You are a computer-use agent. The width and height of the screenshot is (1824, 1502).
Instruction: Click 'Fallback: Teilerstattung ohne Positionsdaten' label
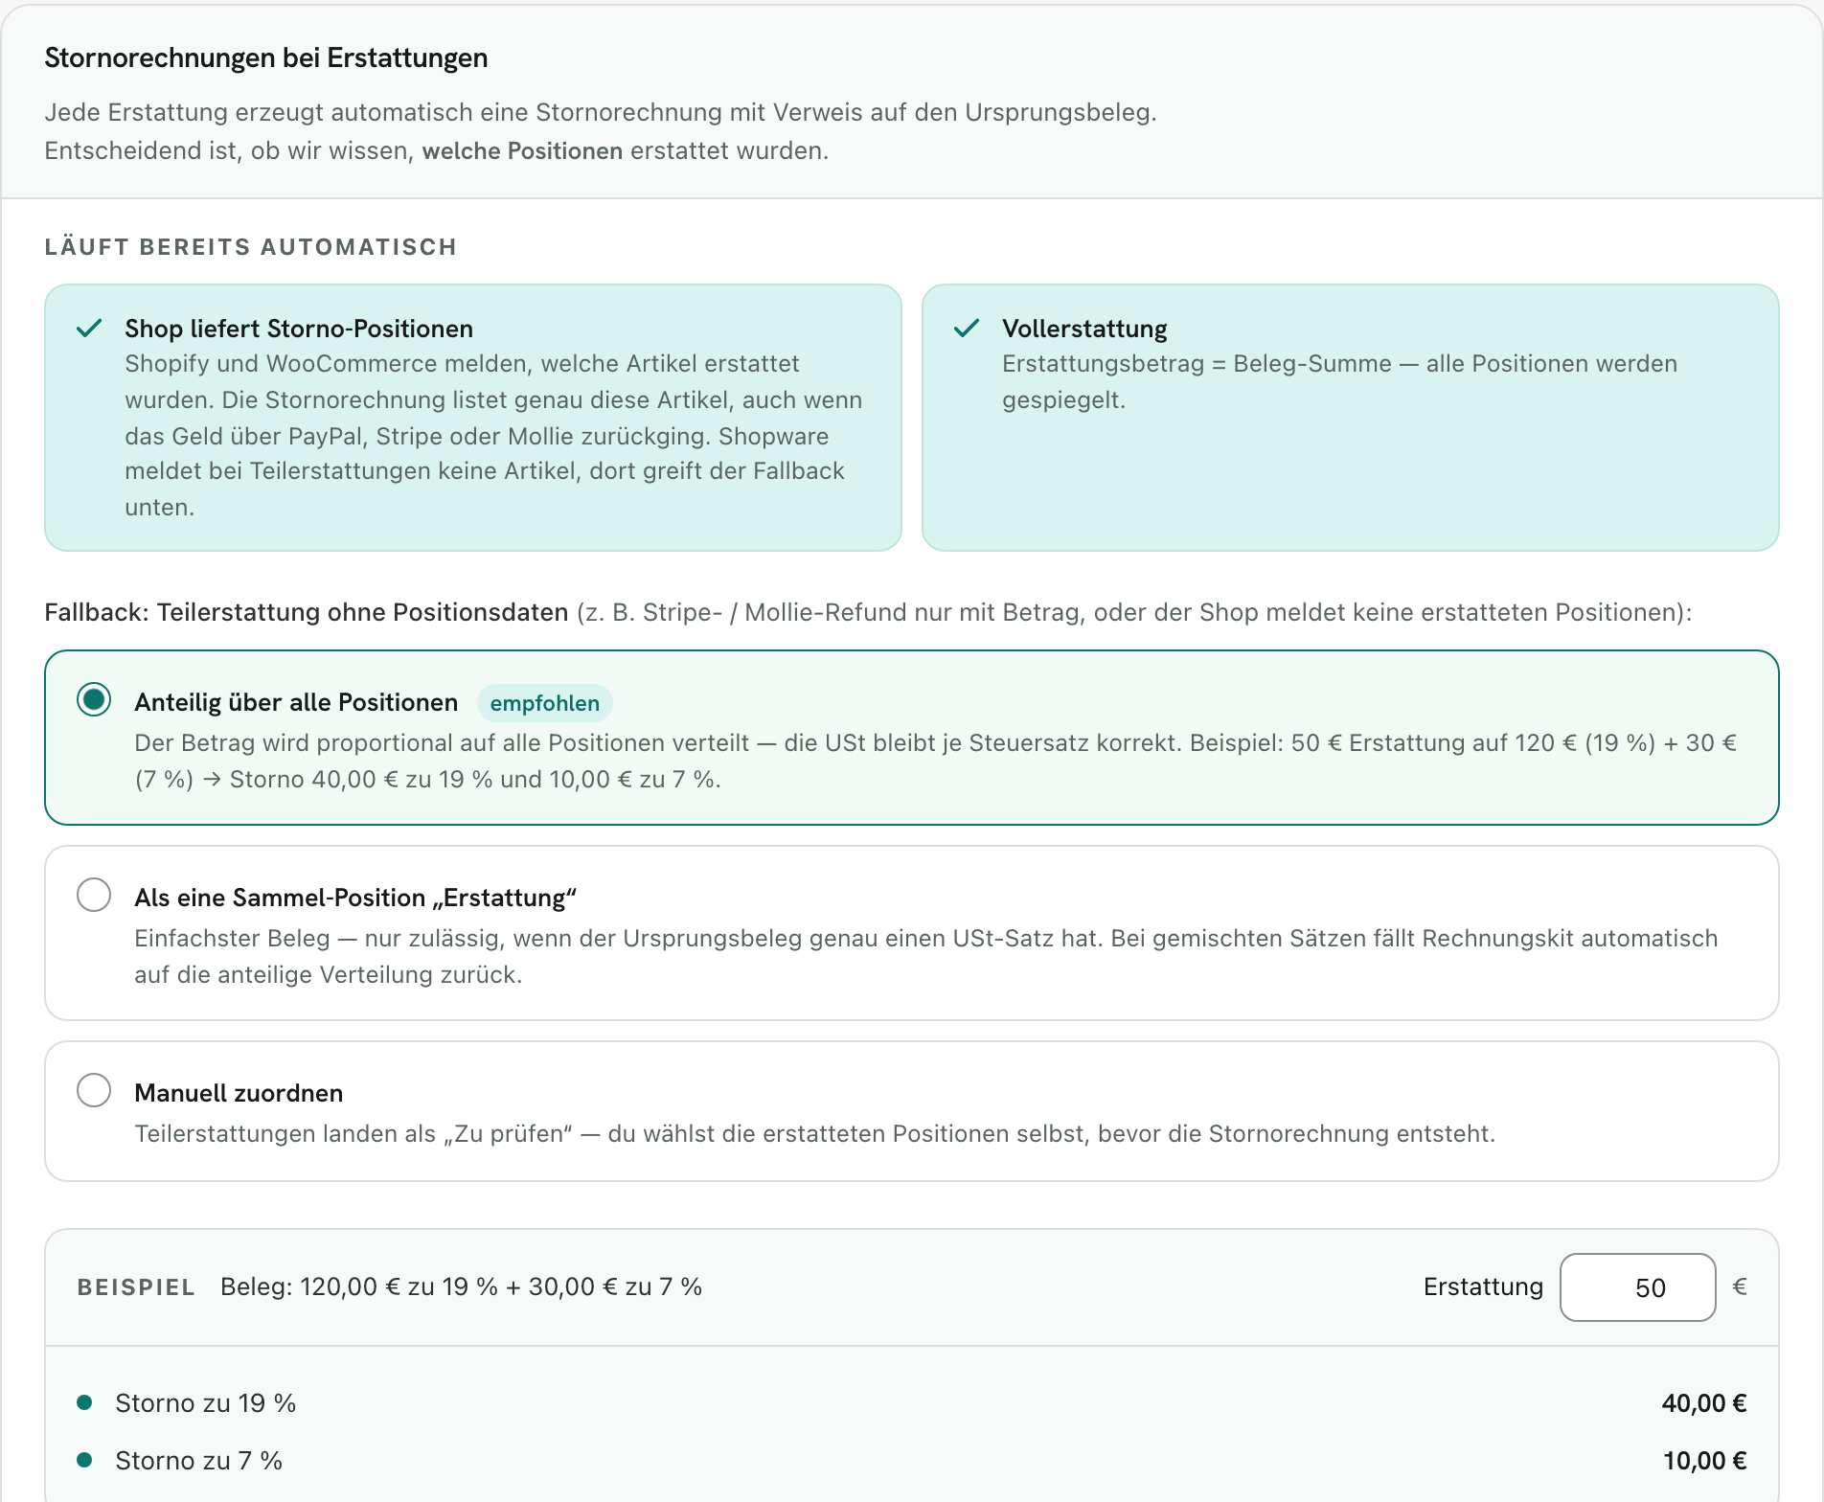point(307,612)
